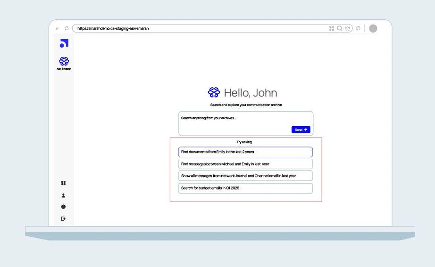This screenshot has height=267, width=435.
Task: Choose 'Find documents from Emily in the last 2 years'
Action: [245, 152]
